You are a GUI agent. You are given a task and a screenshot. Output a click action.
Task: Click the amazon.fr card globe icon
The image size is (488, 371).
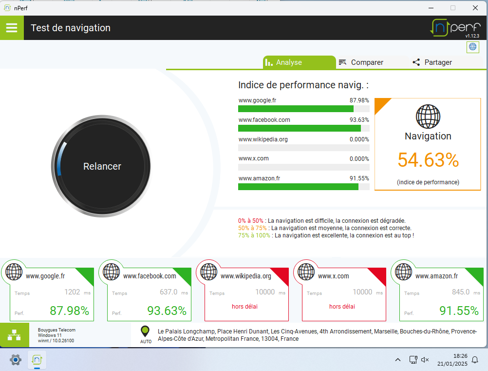pos(403,272)
